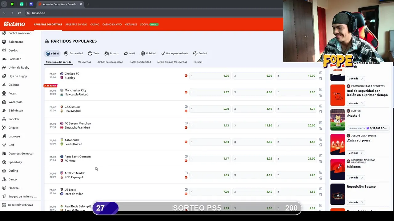
Task: Open Balonmano in the sidebar
Action: click(16, 42)
